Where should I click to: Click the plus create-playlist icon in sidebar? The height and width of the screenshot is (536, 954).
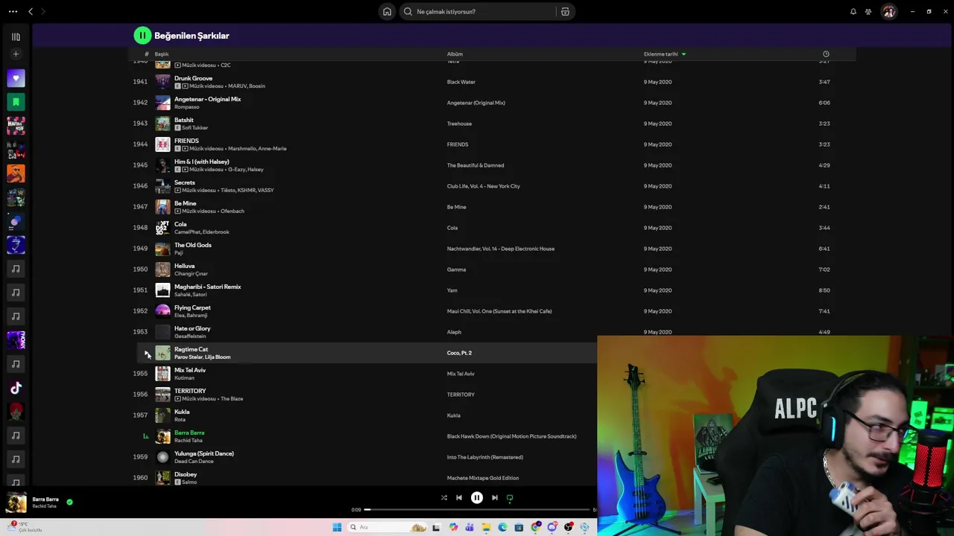16,54
